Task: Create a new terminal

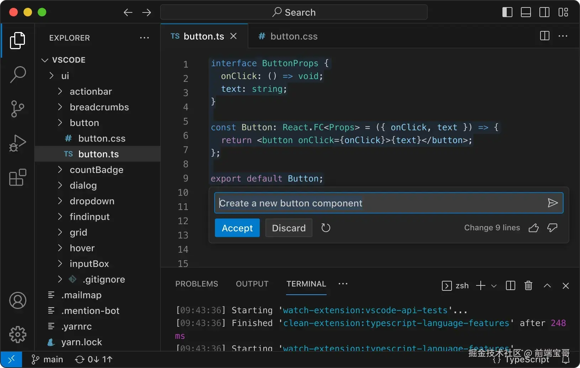Action: 481,285
